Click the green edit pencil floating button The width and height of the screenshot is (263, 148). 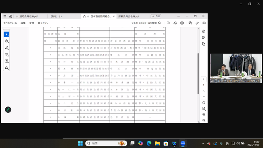coord(8,110)
